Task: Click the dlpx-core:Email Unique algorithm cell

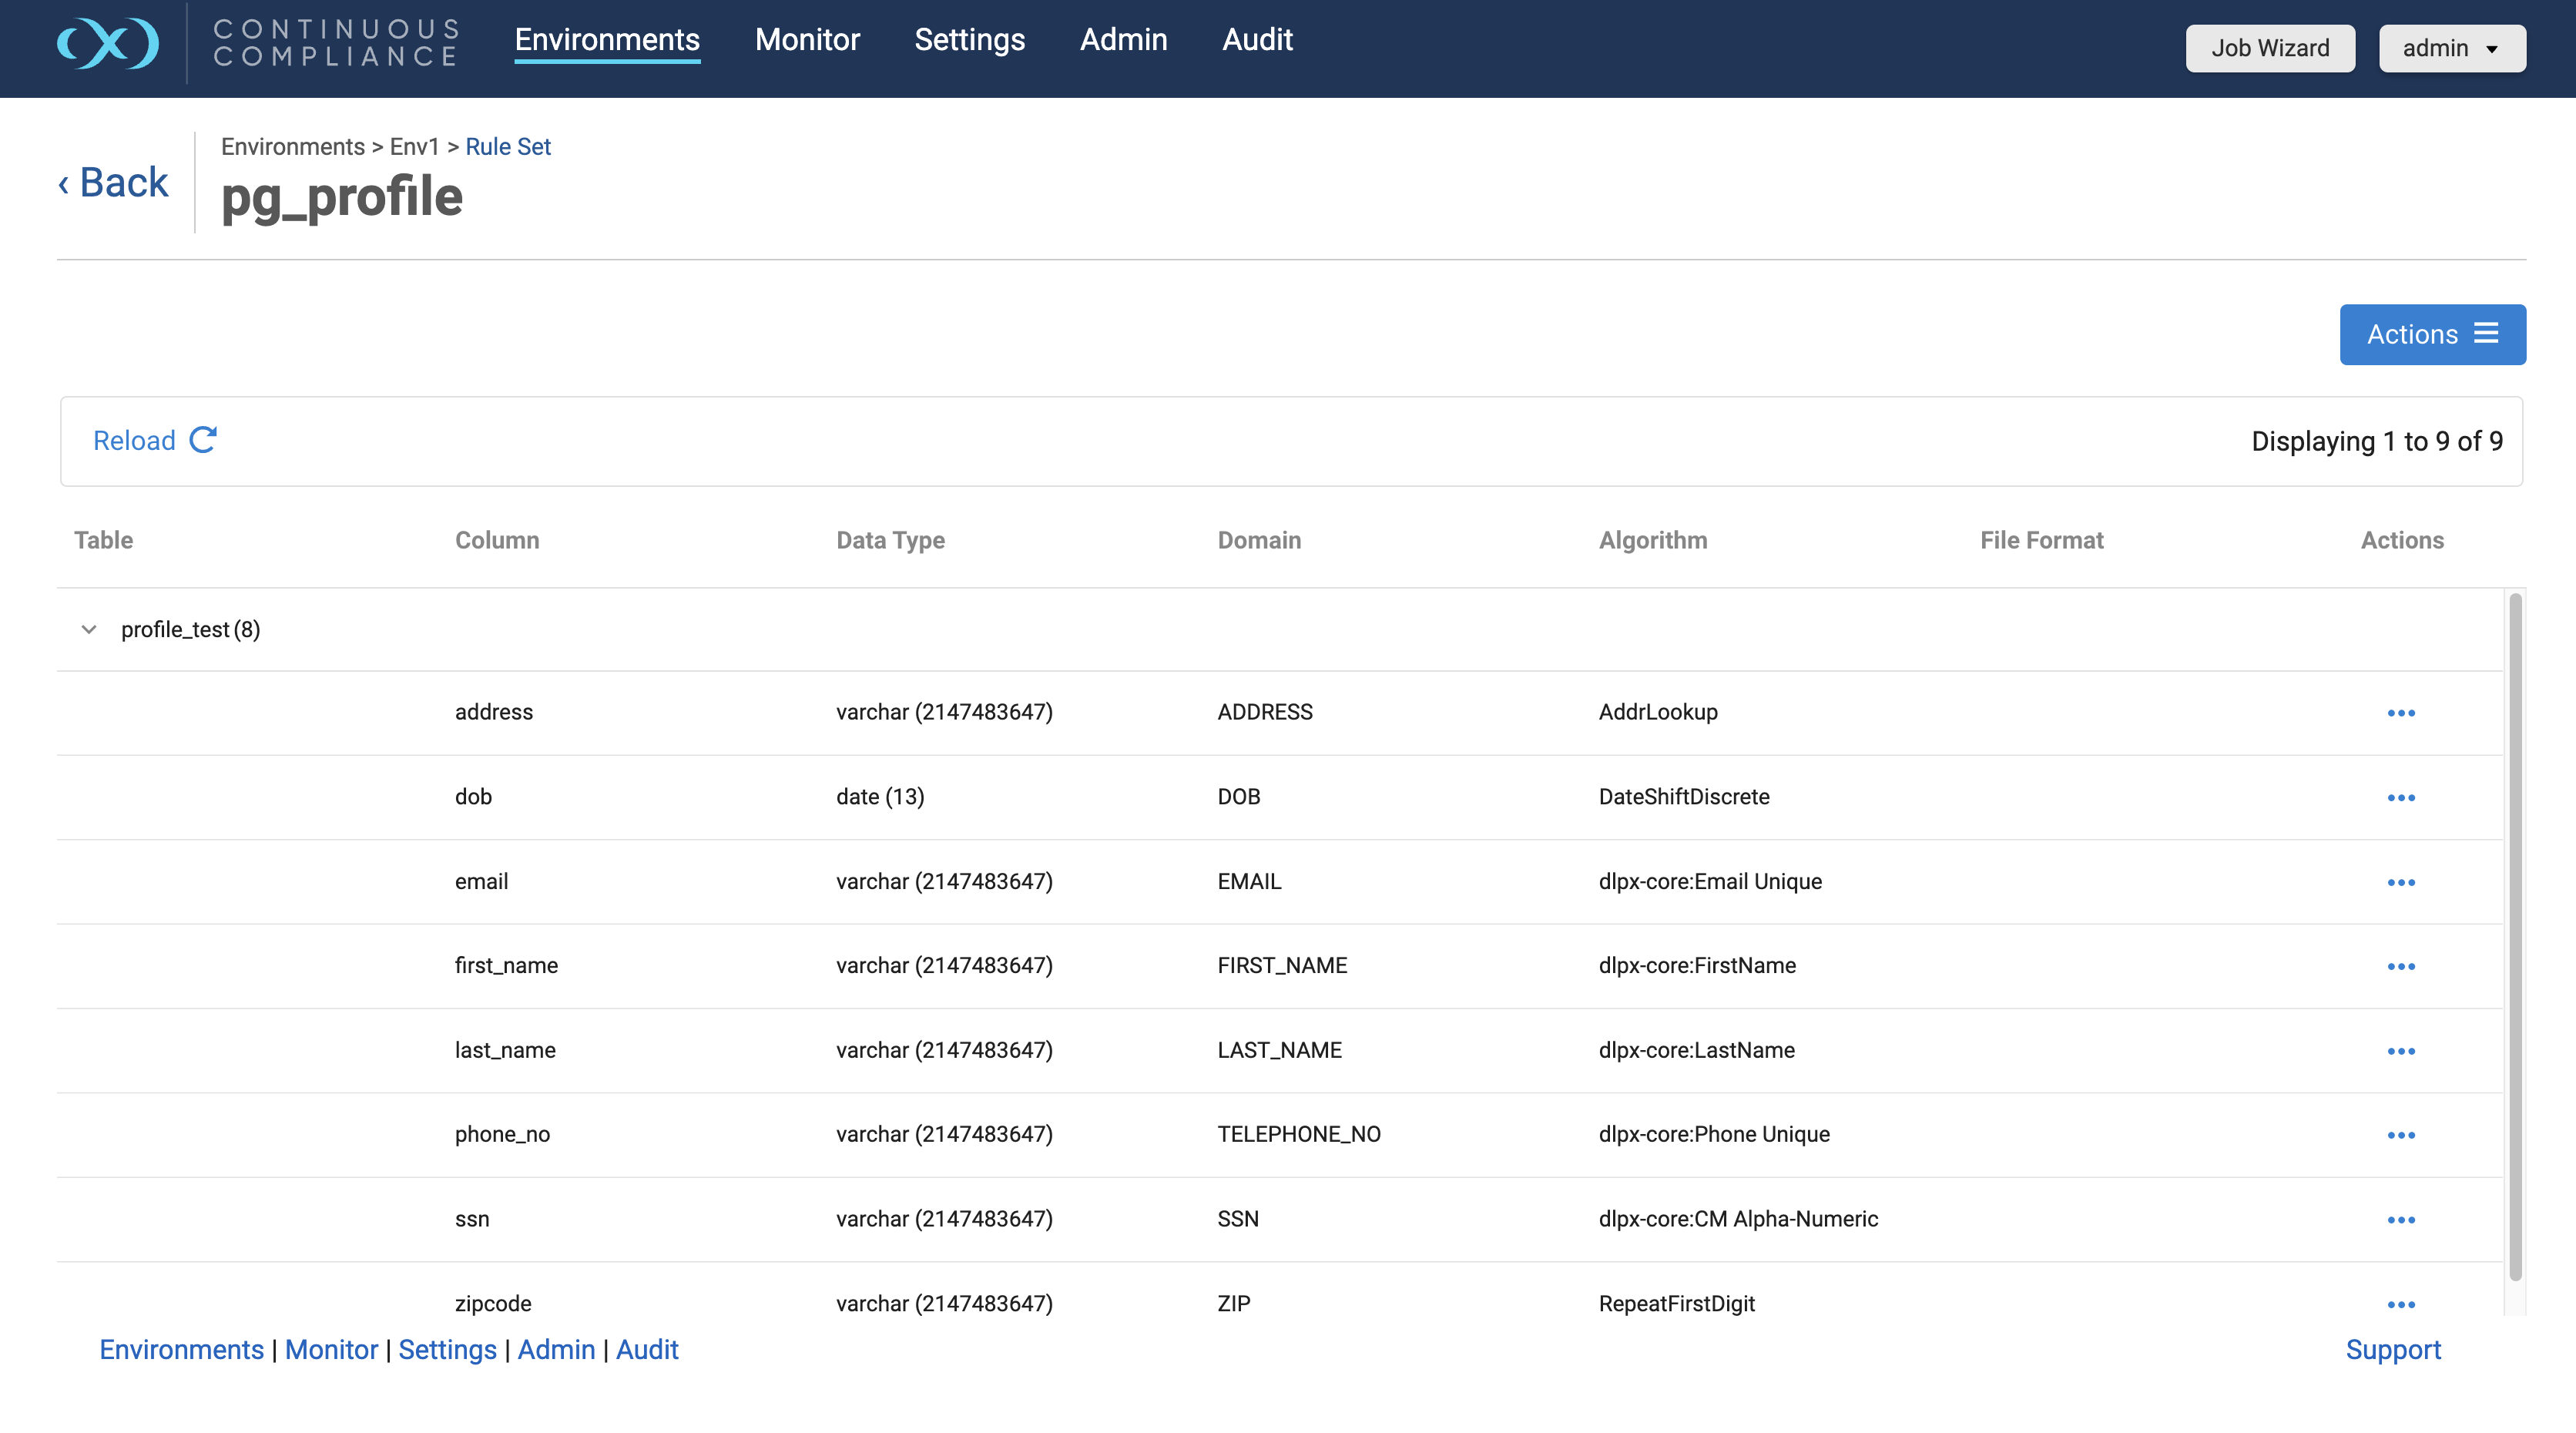Action: (1710, 881)
